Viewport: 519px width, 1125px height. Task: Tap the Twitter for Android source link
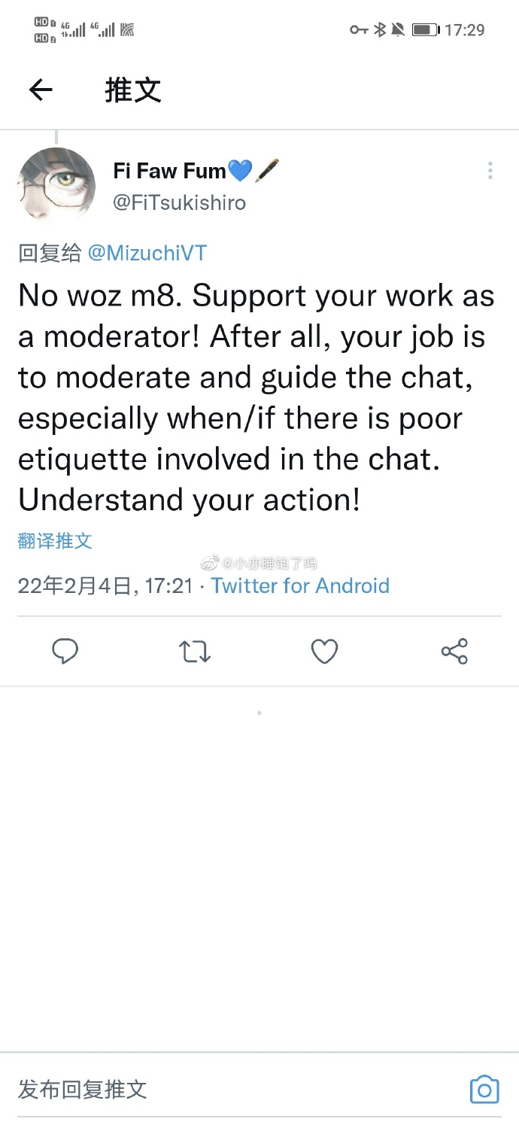pyautogui.click(x=300, y=585)
